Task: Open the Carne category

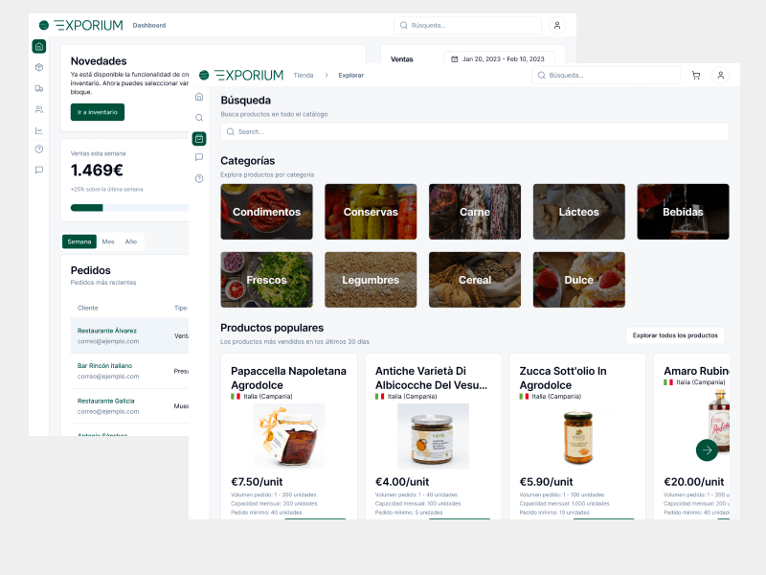Action: click(475, 212)
